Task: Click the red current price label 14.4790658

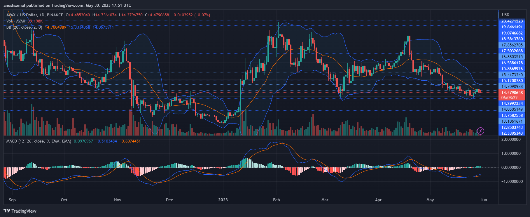Action: pos(512,93)
